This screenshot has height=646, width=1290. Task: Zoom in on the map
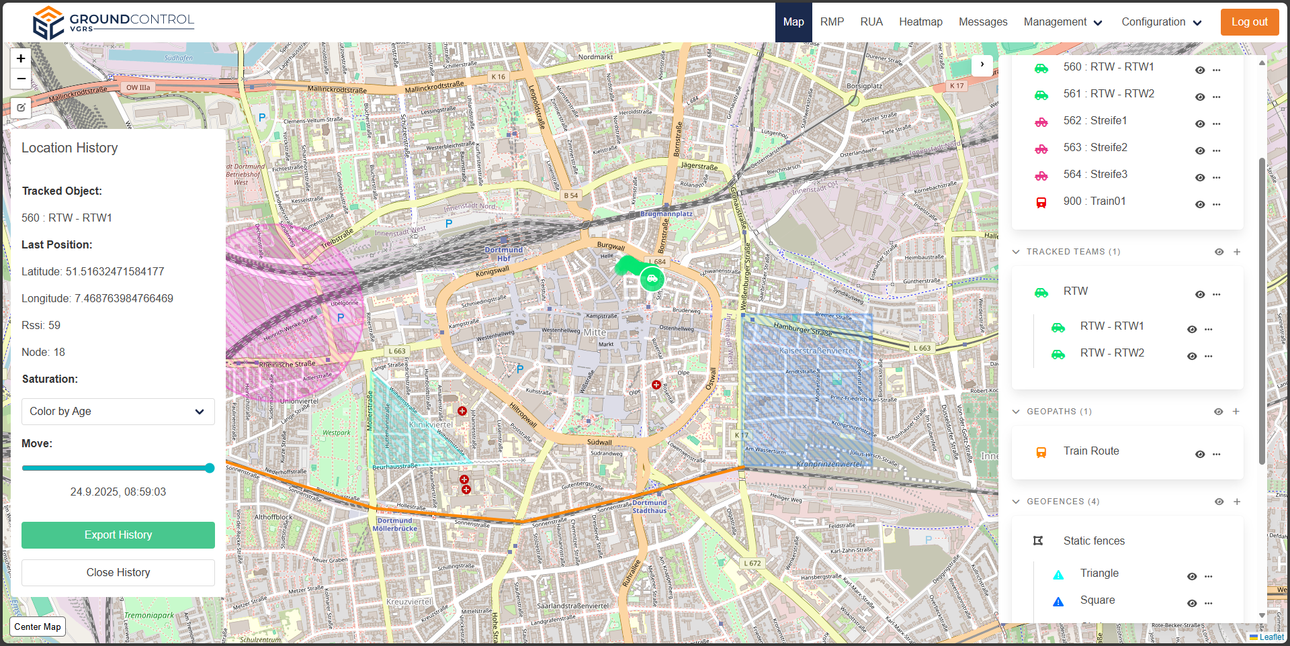tap(21, 59)
